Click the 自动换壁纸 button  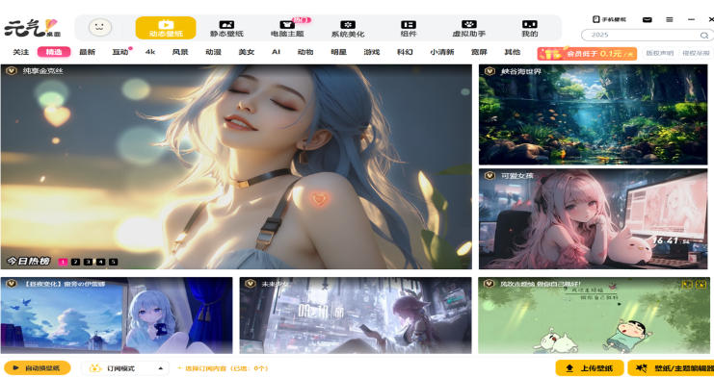38,368
